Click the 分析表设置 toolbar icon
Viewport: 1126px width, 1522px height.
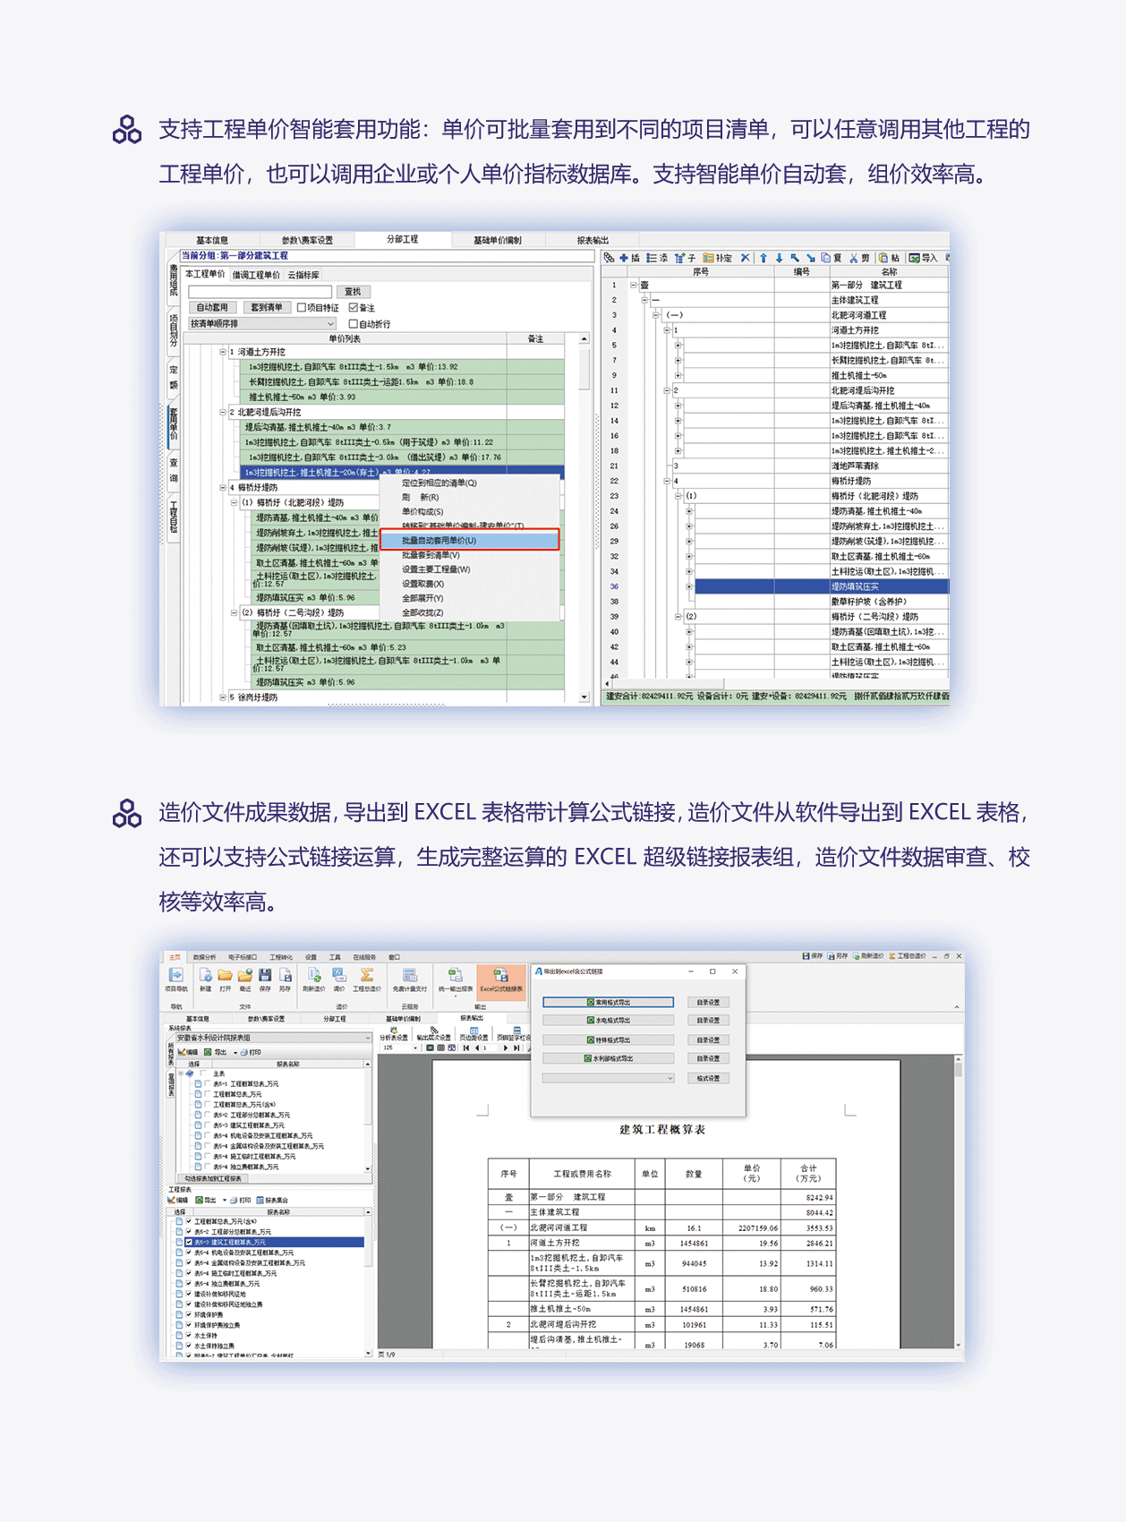tap(394, 1030)
